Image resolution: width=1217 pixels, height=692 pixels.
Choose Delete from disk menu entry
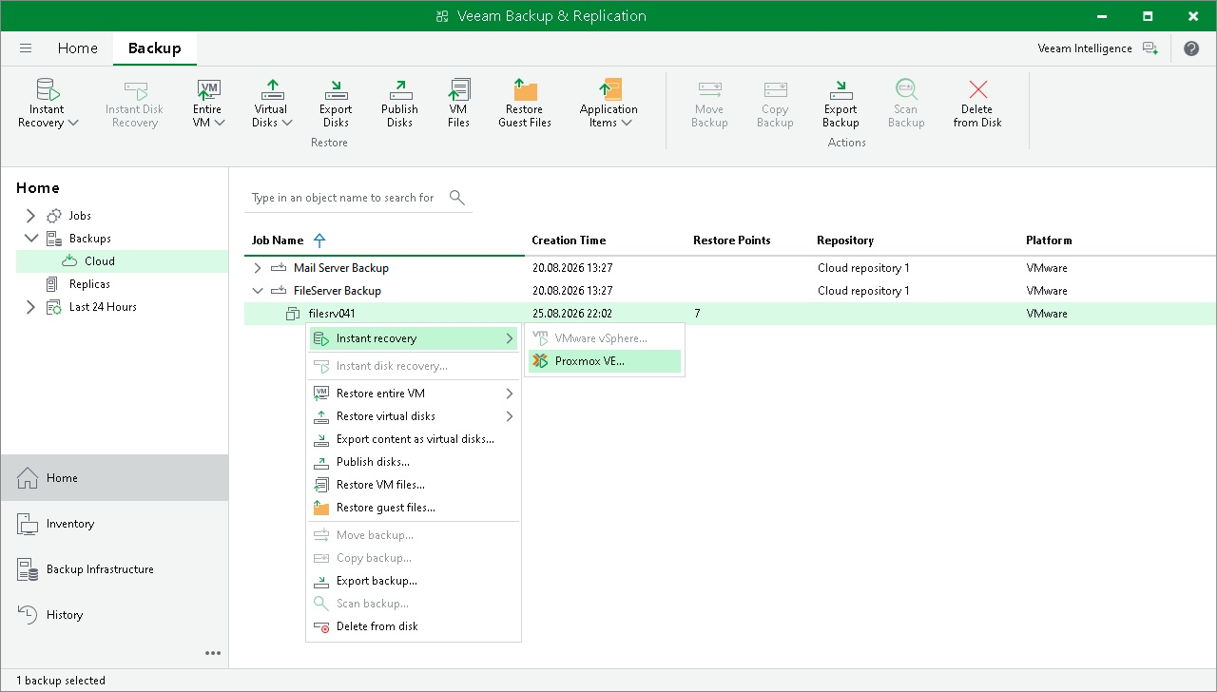[x=414, y=626]
